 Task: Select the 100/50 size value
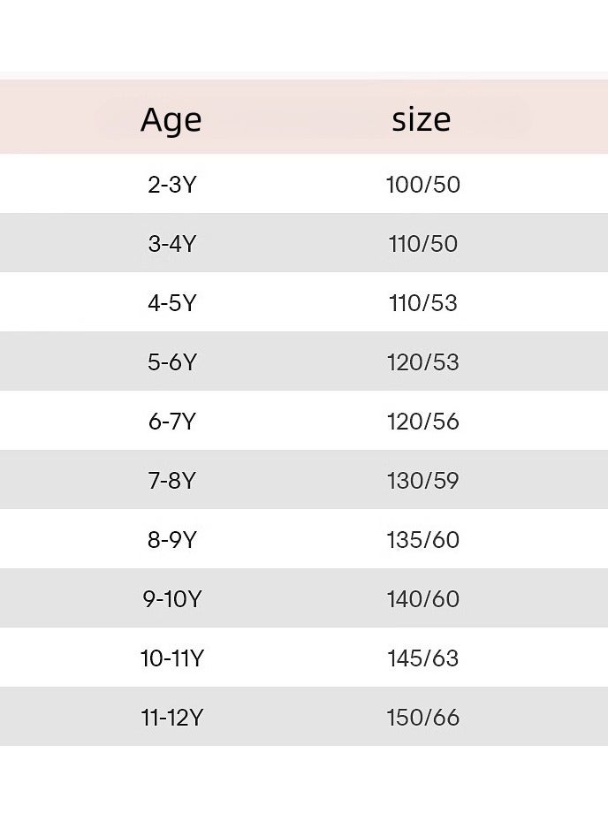coord(422,185)
